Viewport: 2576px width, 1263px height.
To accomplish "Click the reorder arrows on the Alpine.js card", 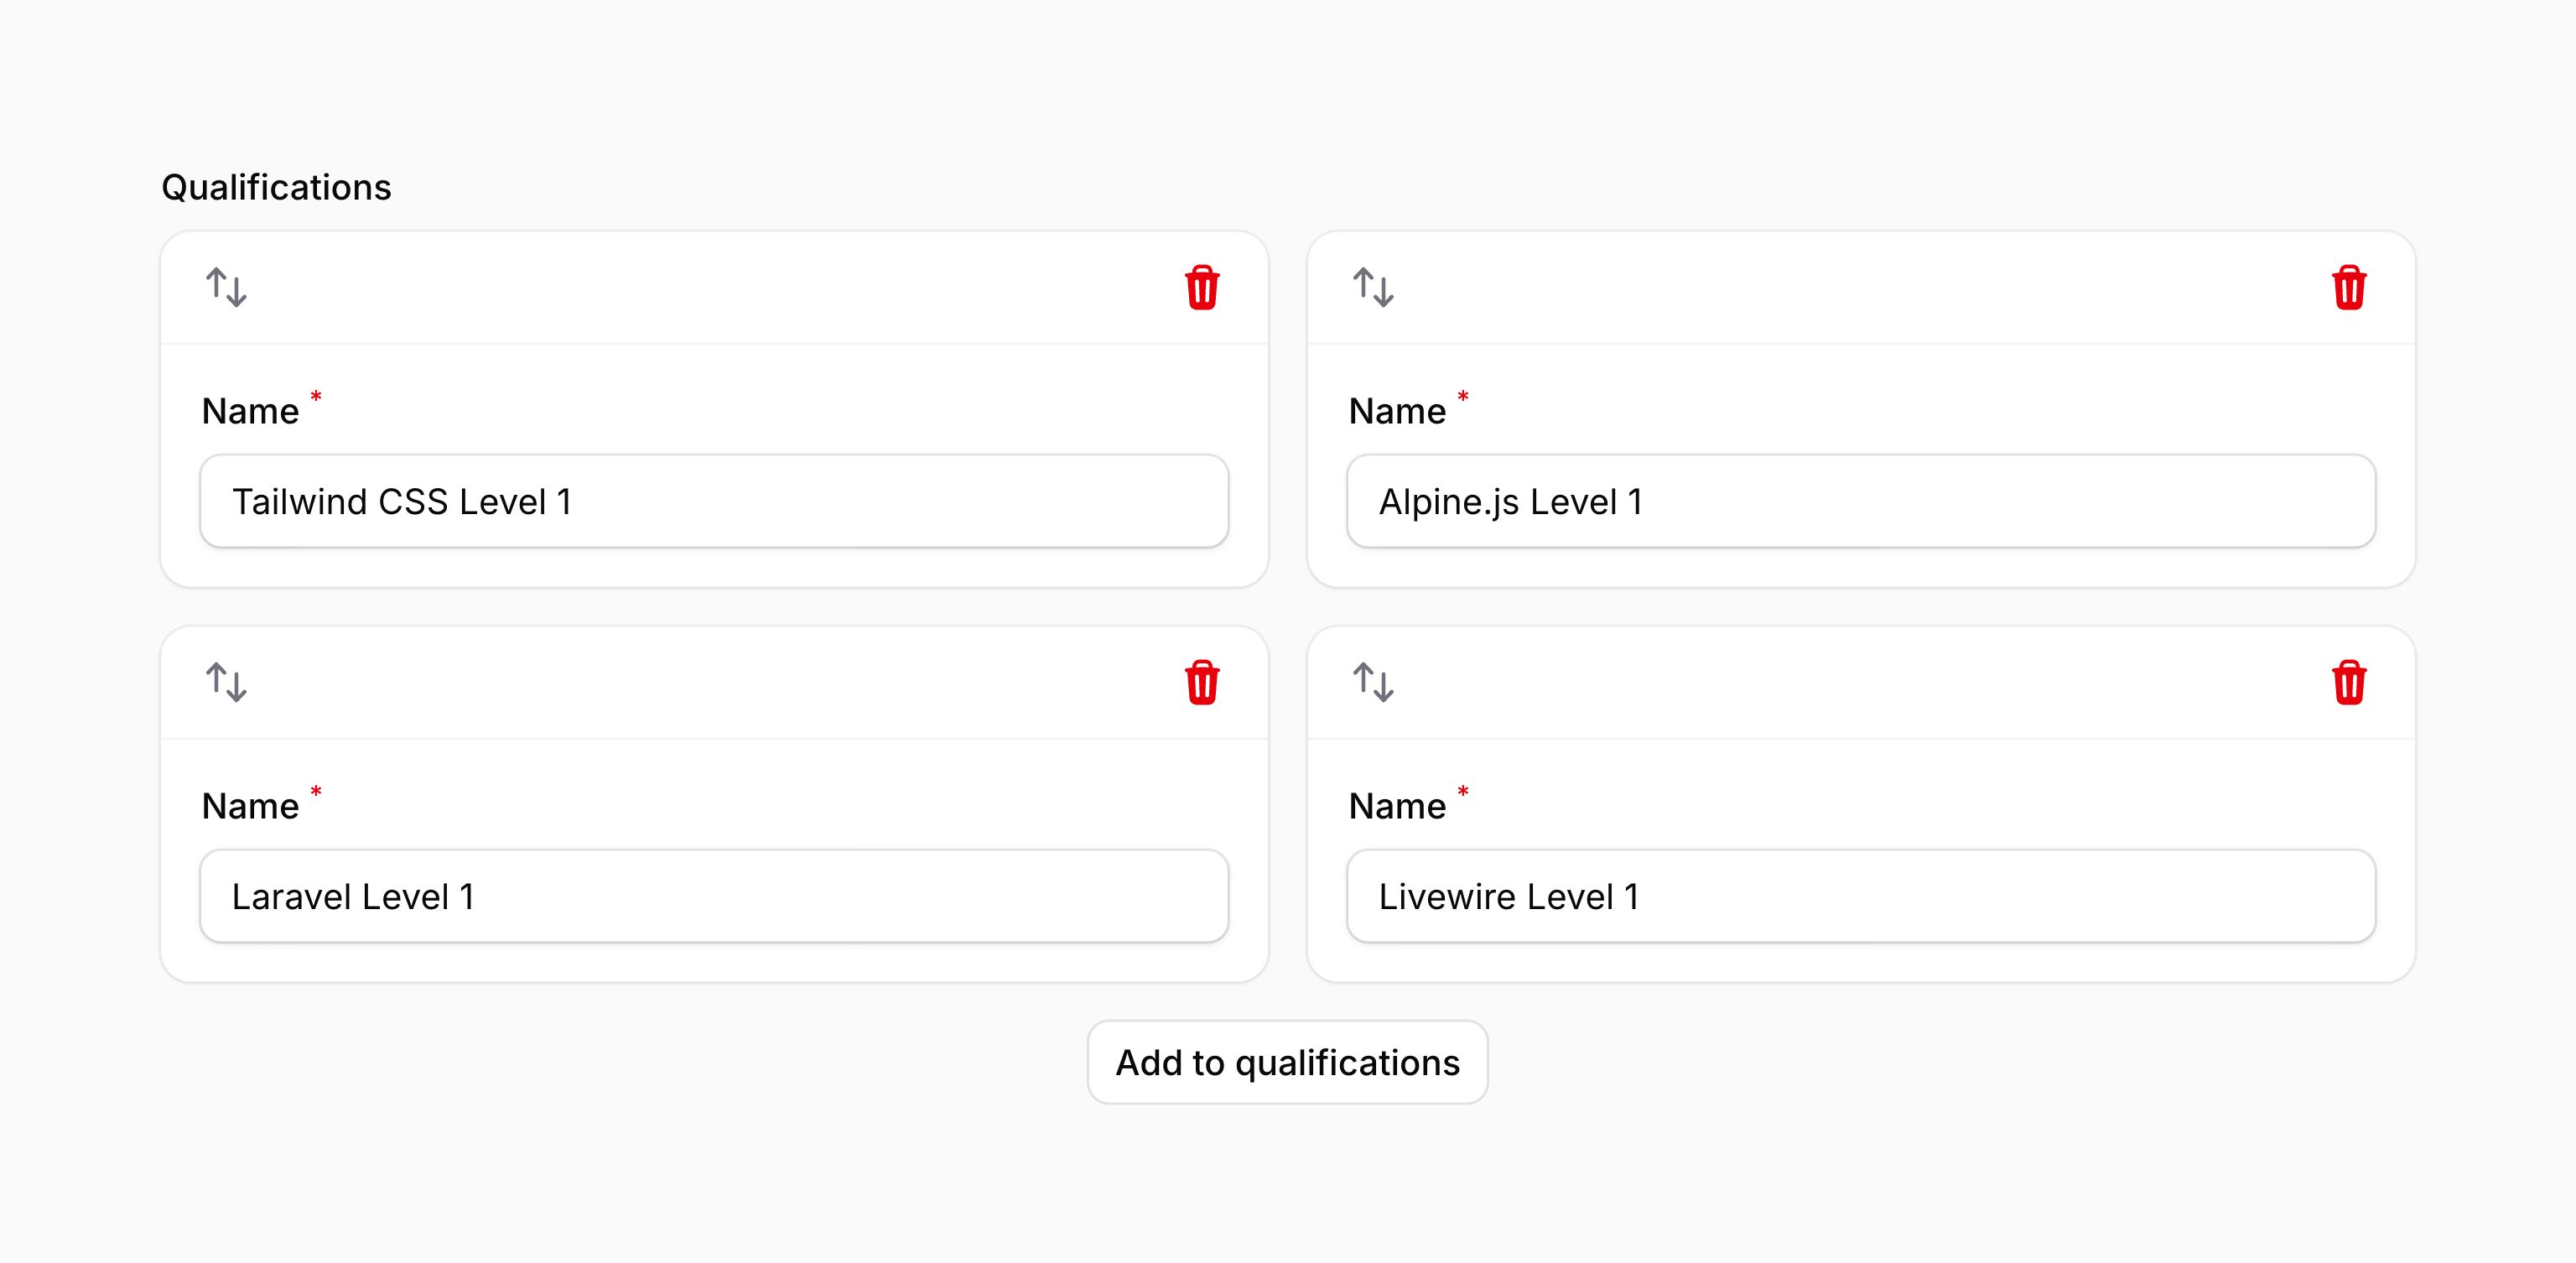I will 1373,288.
